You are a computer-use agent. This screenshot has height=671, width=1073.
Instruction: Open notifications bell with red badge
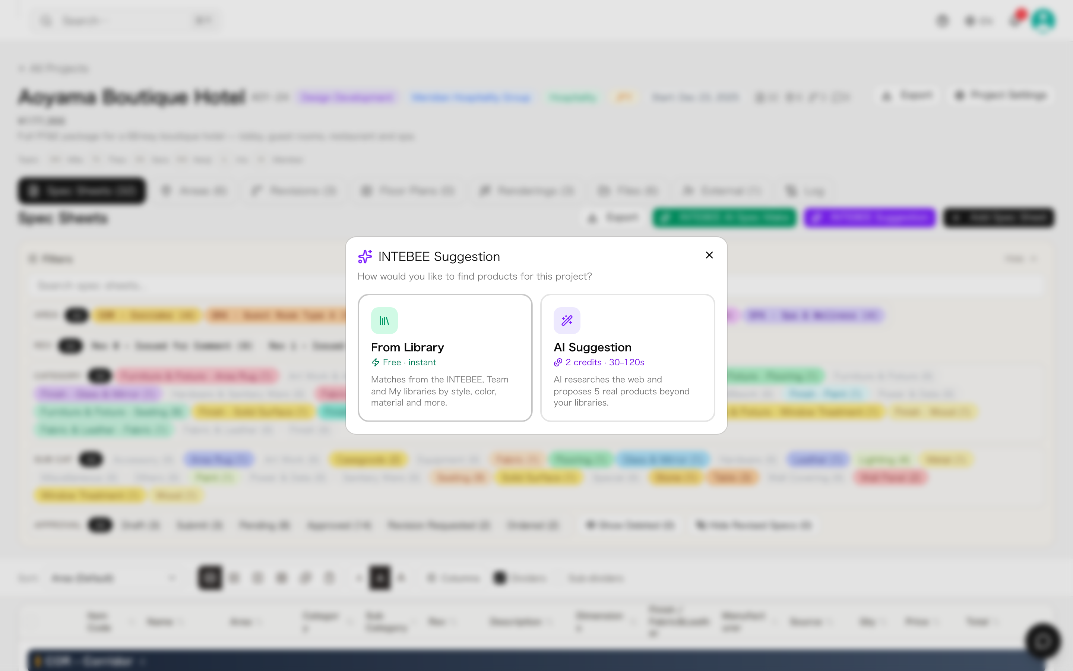[1016, 20]
